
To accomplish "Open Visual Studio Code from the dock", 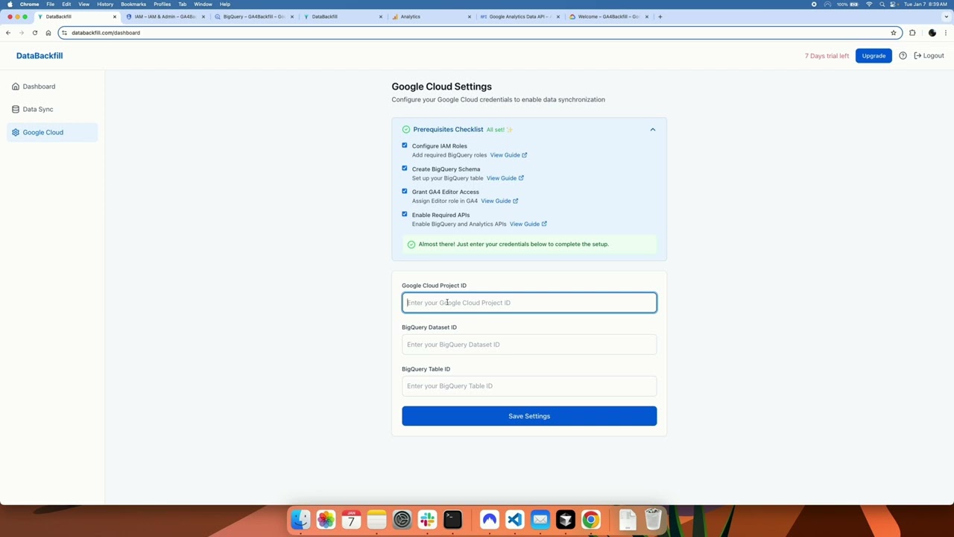I will [515, 519].
